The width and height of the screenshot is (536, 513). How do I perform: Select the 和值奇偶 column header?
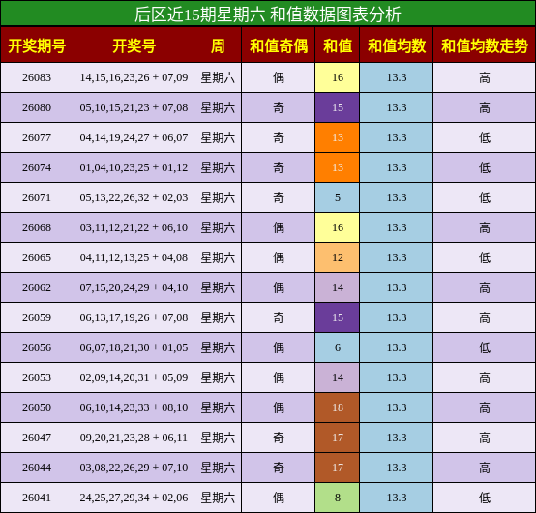click(x=279, y=45)
